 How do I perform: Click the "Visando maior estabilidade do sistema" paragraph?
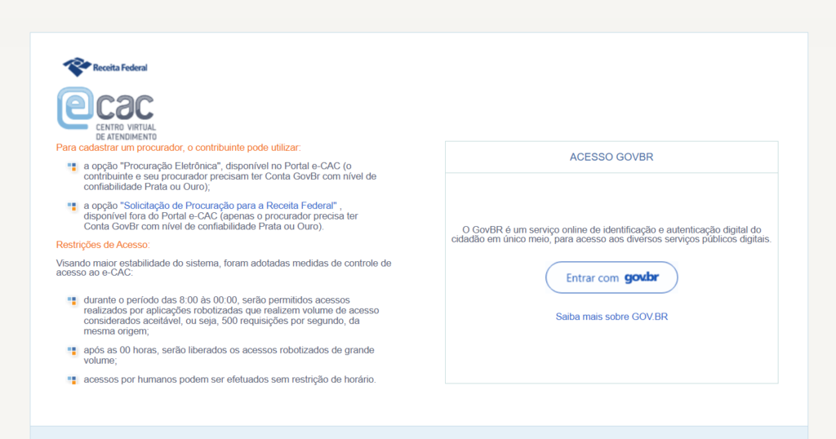click(x=224, y=268)
